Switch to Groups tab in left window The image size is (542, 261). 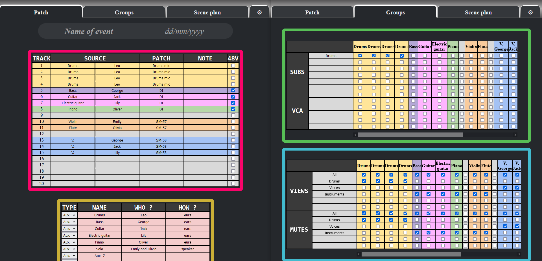[x=124, y=12]
